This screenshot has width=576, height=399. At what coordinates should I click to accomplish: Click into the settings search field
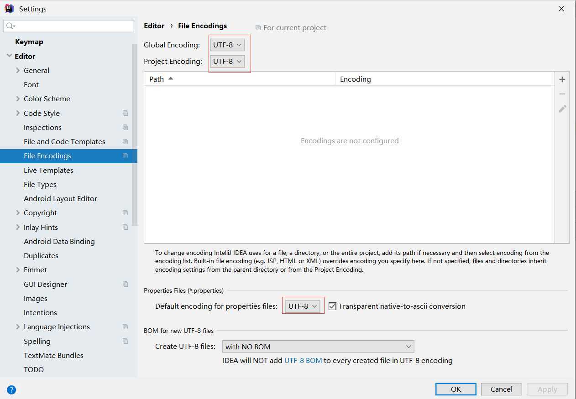68,26
